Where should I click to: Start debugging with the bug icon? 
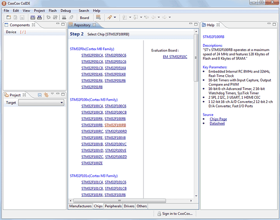pos(48,17)
